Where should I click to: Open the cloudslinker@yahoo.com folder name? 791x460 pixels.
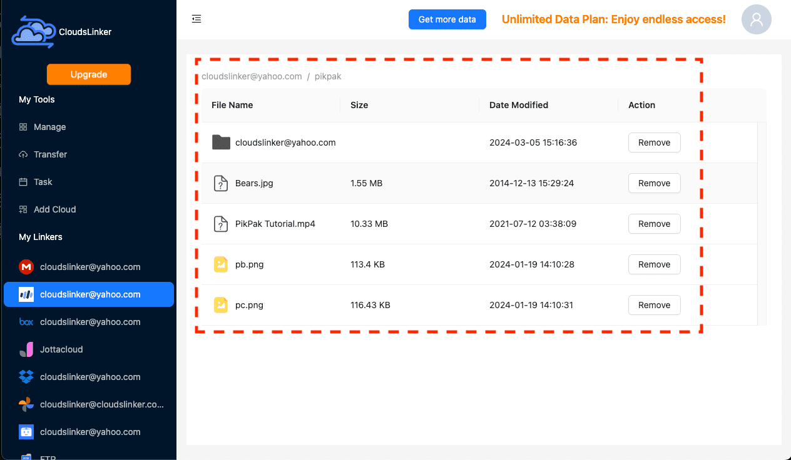pos(285,142)
